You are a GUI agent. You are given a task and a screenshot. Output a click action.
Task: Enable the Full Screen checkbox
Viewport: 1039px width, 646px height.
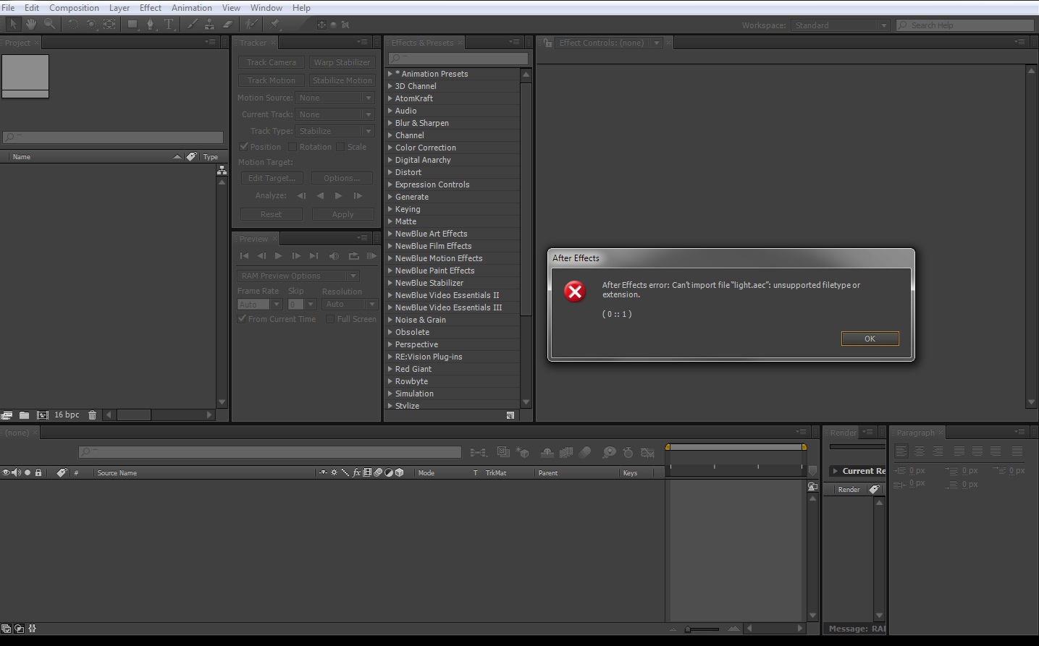coord(330,319)
